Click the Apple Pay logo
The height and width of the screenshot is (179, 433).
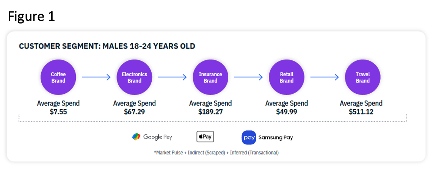pos(205,137)
